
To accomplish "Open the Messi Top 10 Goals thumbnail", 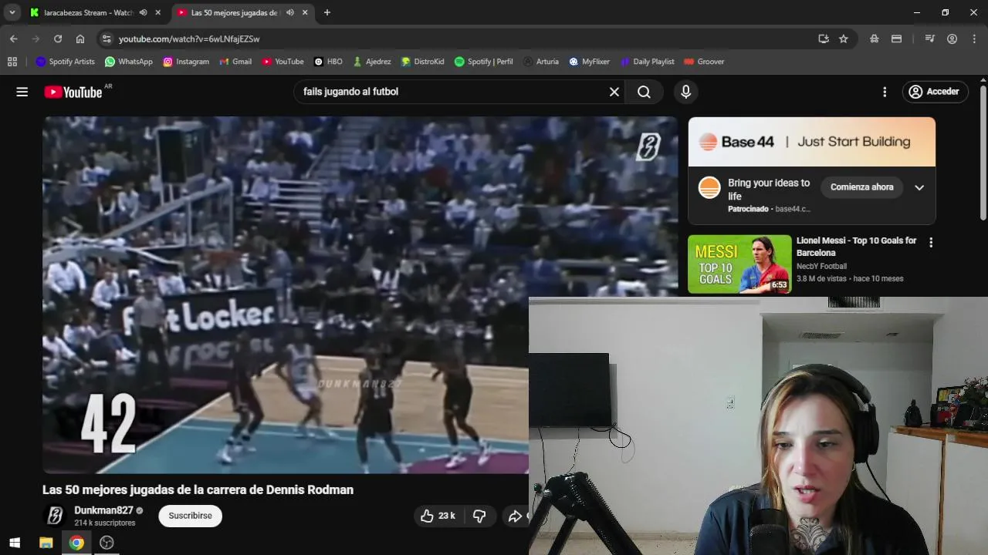I will [x=739, y=264].
